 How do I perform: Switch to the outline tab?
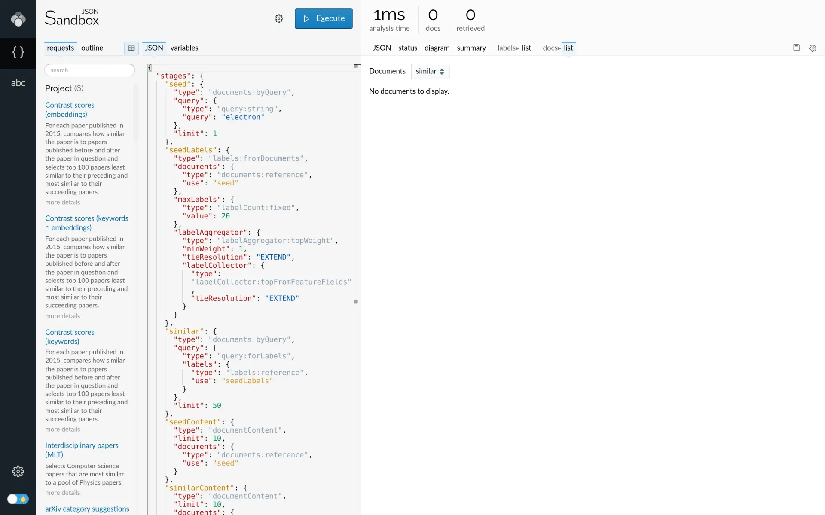92,48
